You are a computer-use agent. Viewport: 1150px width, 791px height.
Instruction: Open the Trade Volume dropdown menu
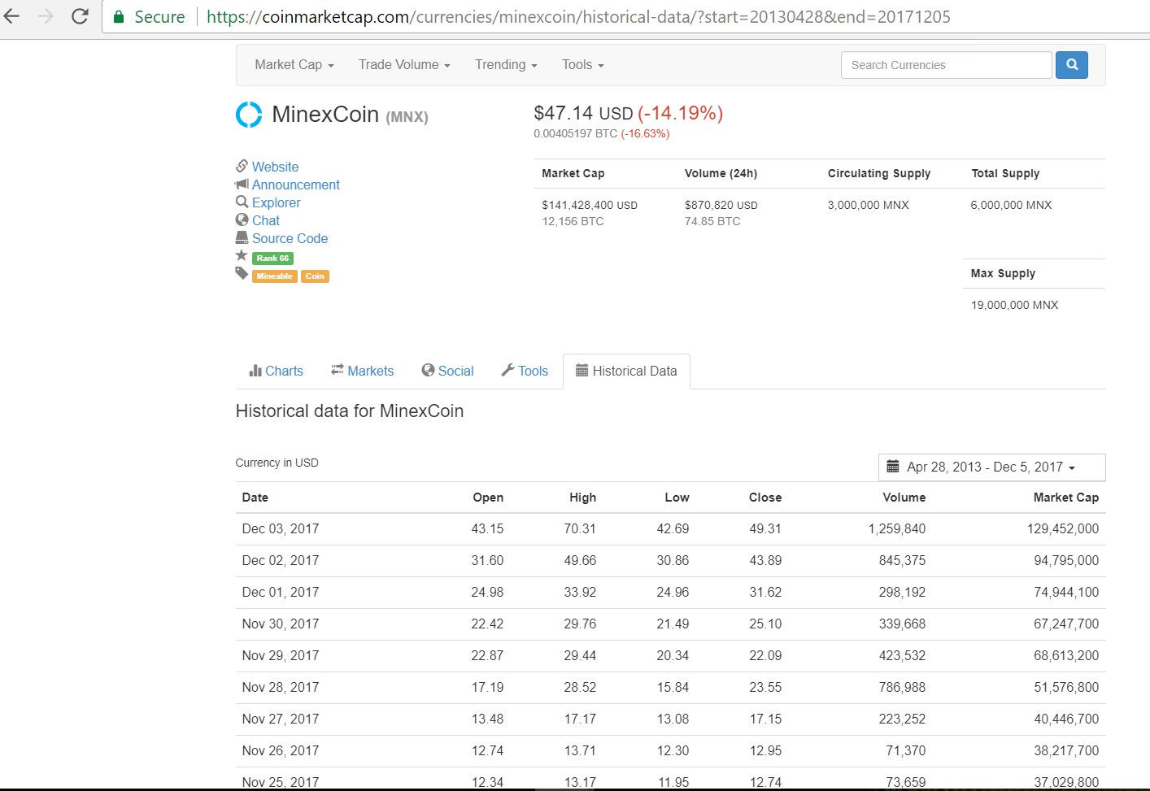404,65
